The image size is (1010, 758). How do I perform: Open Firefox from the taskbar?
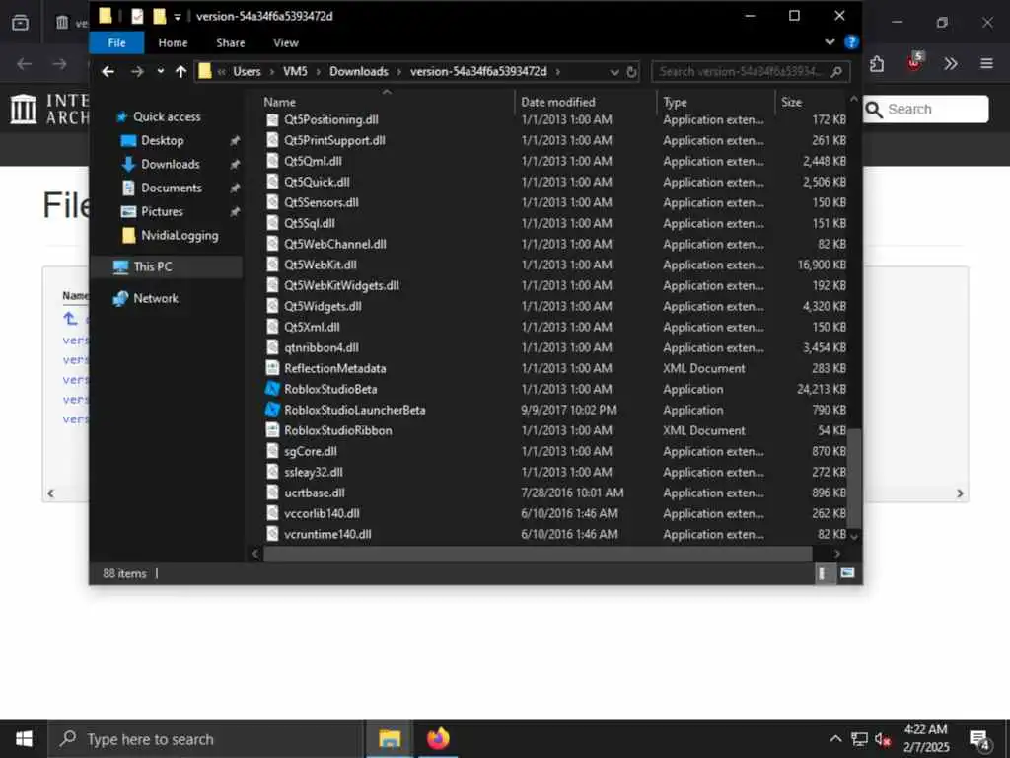click(x=438, y=738)
